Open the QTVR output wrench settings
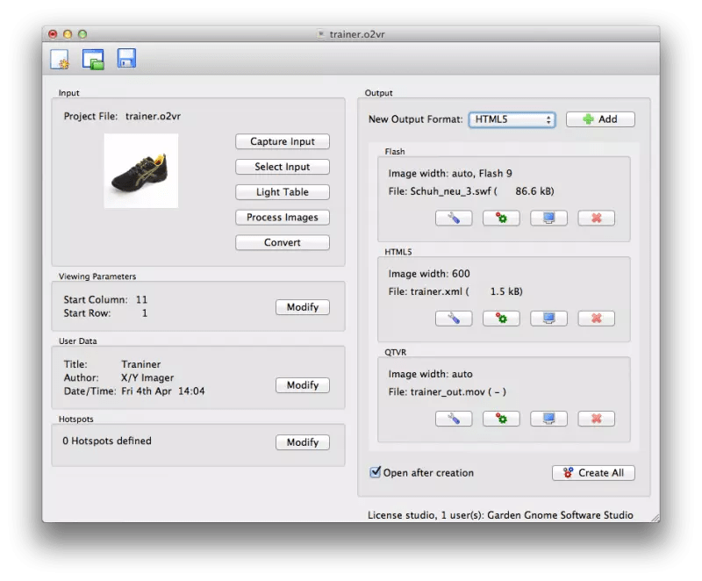The width and height of the screenshot is (702, 581). click(x=455, y=419)
